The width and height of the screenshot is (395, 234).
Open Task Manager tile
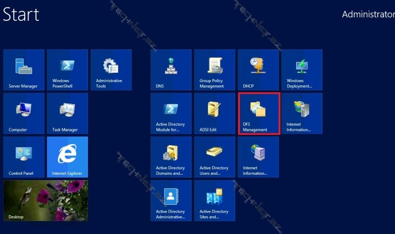click(67, 113)
